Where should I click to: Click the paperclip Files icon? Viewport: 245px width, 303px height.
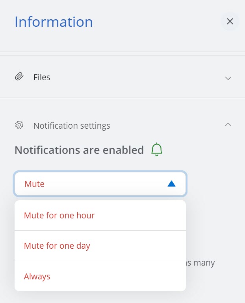pos(19,77)
